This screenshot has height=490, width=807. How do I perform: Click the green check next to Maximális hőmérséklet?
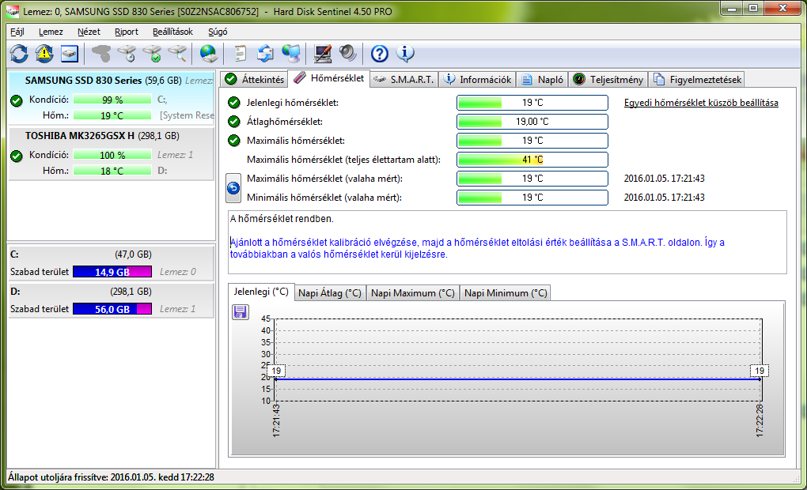tap(233, 141)
